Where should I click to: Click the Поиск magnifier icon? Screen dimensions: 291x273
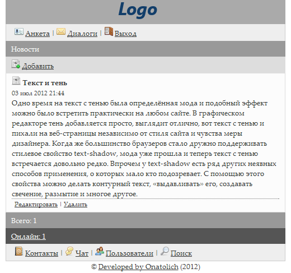click(x=165, y=251)
